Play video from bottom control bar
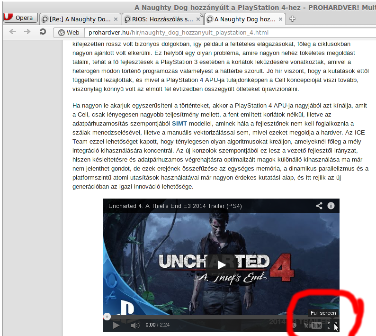This screenshot has width=376, height=336. pos(116,325)
